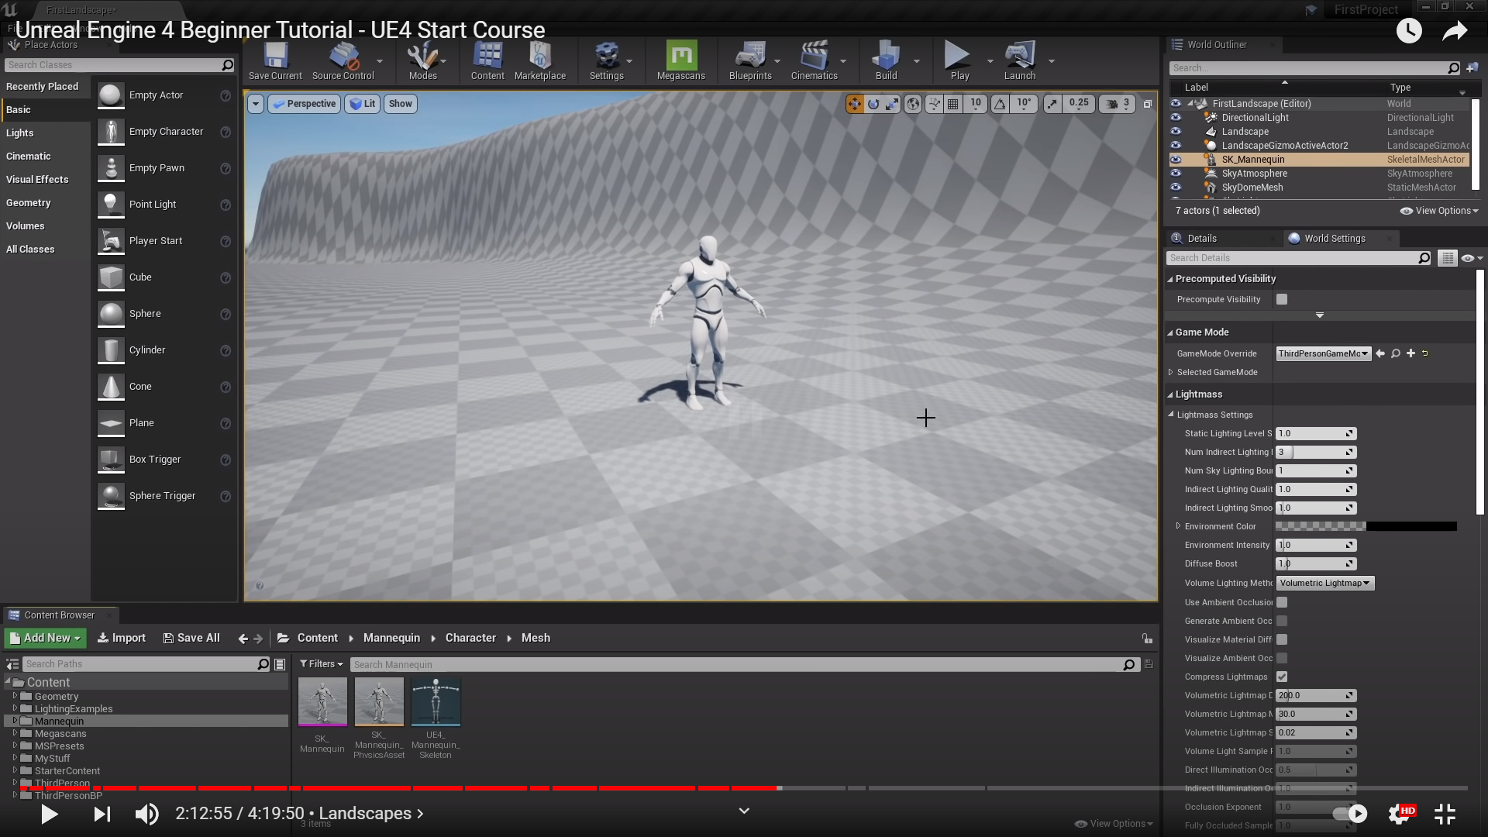Select the Visual Effects category

coord(37,180)
